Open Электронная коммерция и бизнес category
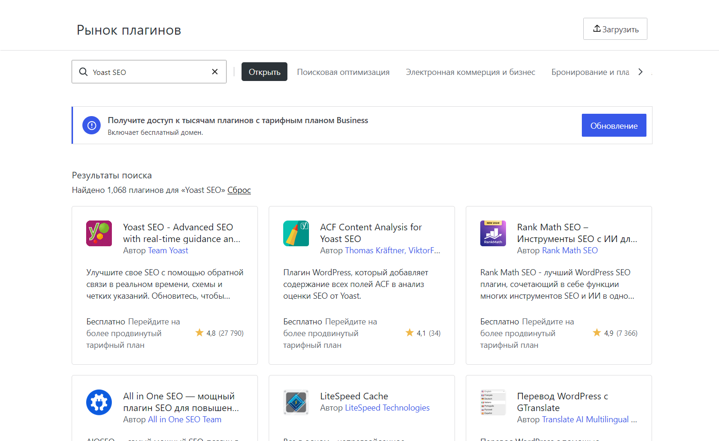719x441 pixels. coord(470,72)
